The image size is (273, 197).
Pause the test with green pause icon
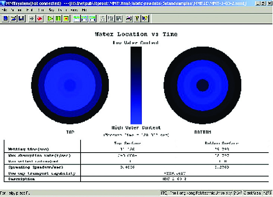click(58, 18)
